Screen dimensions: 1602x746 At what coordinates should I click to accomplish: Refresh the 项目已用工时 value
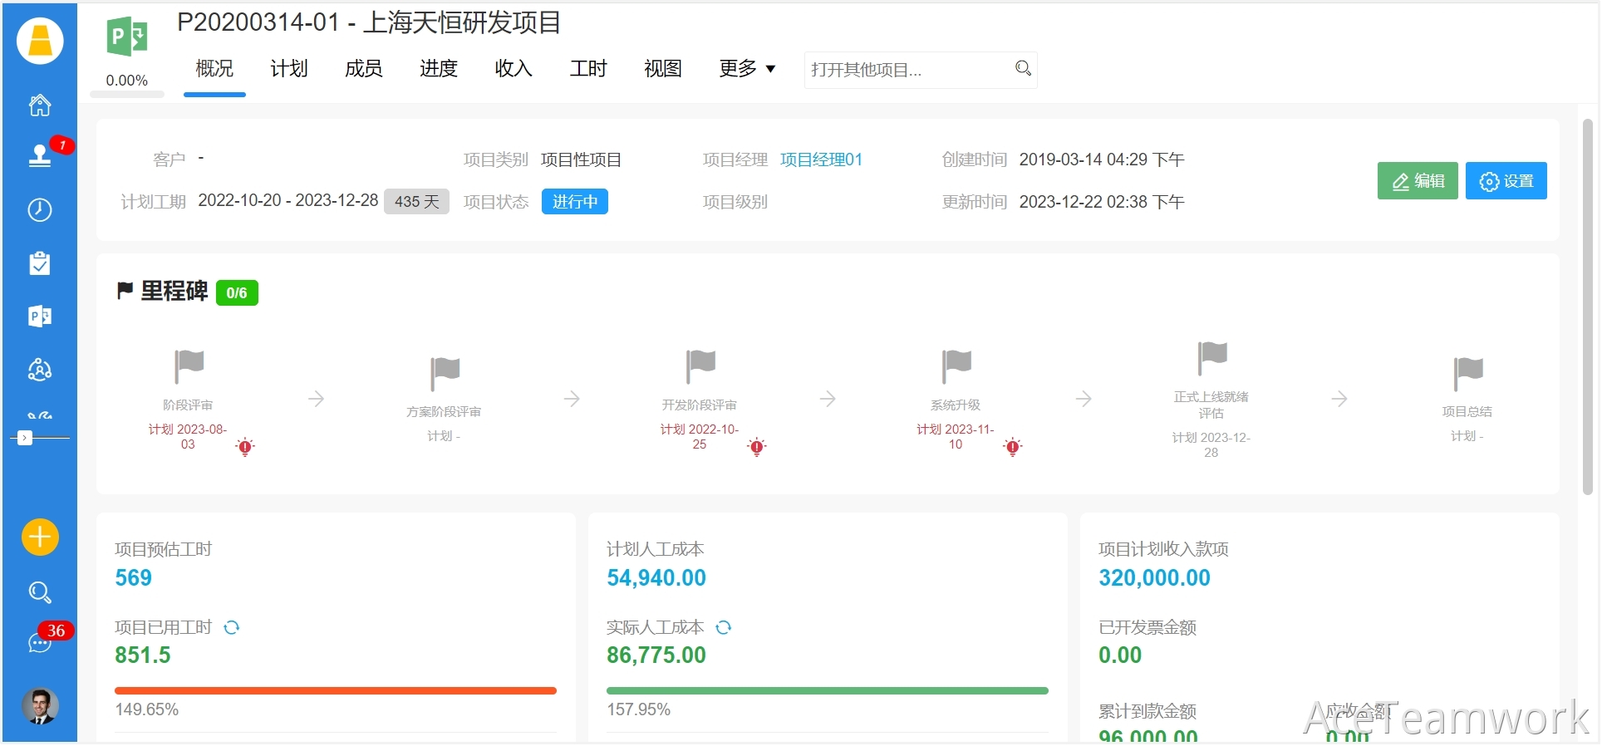click(x=232, y=628)
